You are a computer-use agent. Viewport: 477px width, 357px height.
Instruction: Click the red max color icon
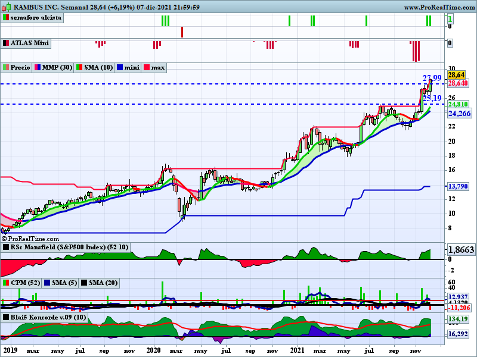click(x=147, y=67)
